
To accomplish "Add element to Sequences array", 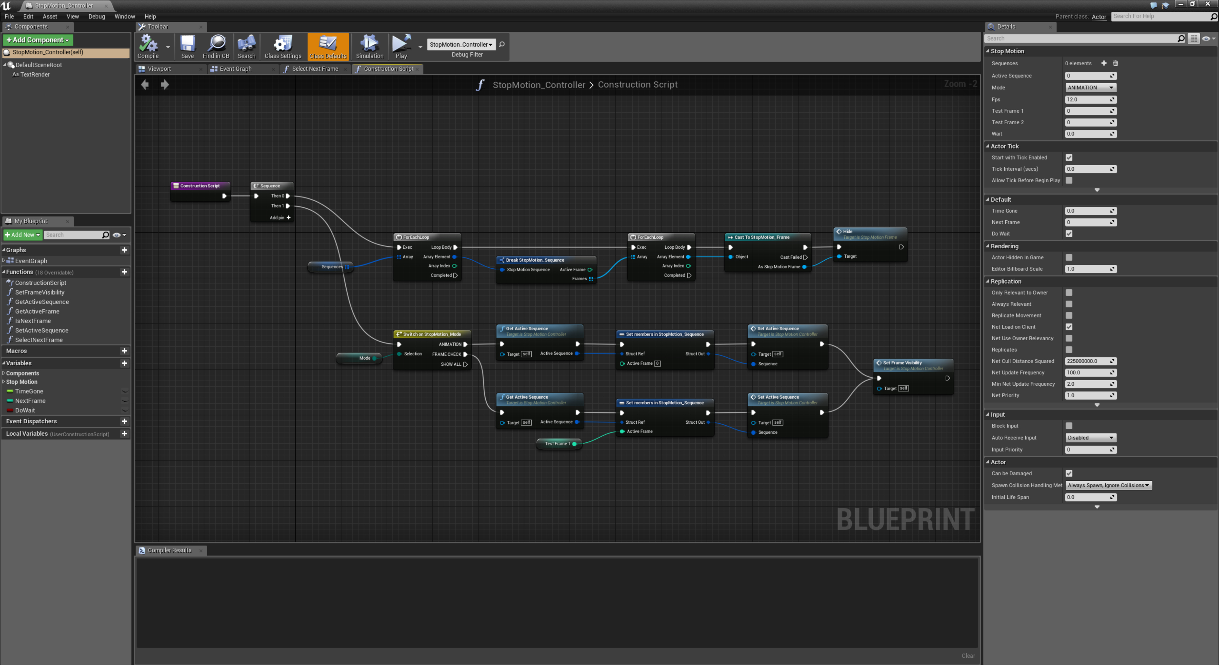I will tap(1103, 63).
